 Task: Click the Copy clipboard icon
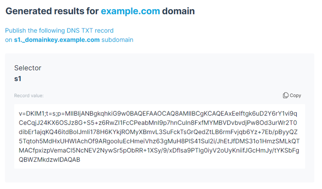point(285,95)
